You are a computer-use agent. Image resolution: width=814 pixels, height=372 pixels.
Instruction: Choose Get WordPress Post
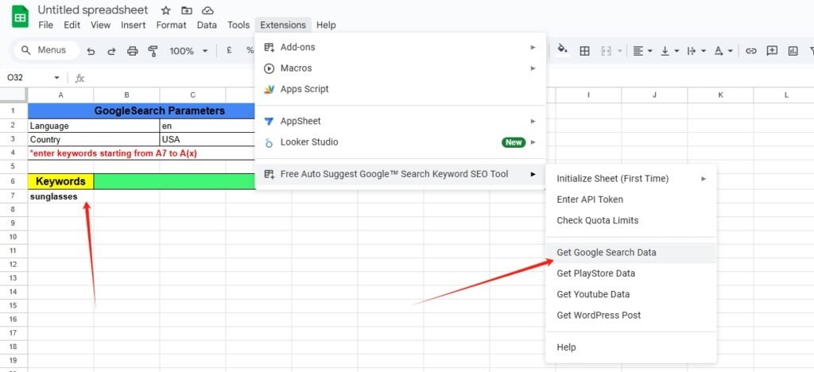coord(630,316)
